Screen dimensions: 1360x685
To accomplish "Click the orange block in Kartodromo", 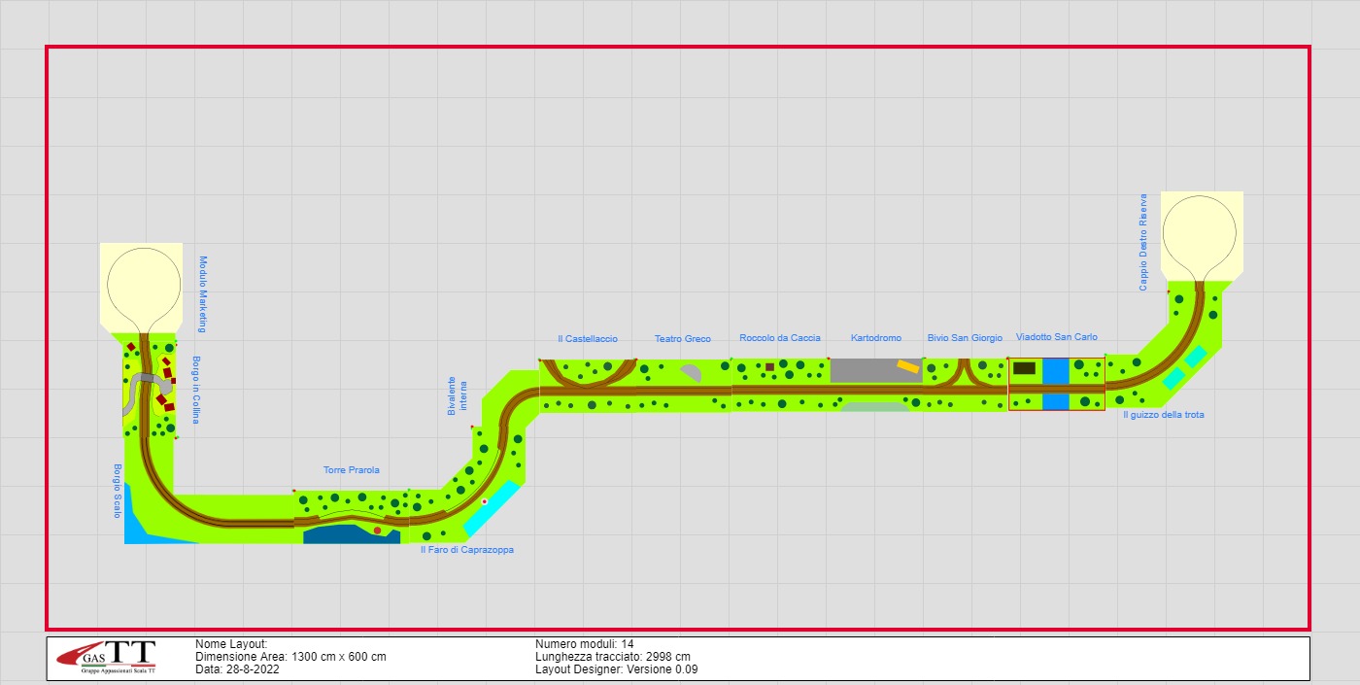I will [x=907, y=366].
